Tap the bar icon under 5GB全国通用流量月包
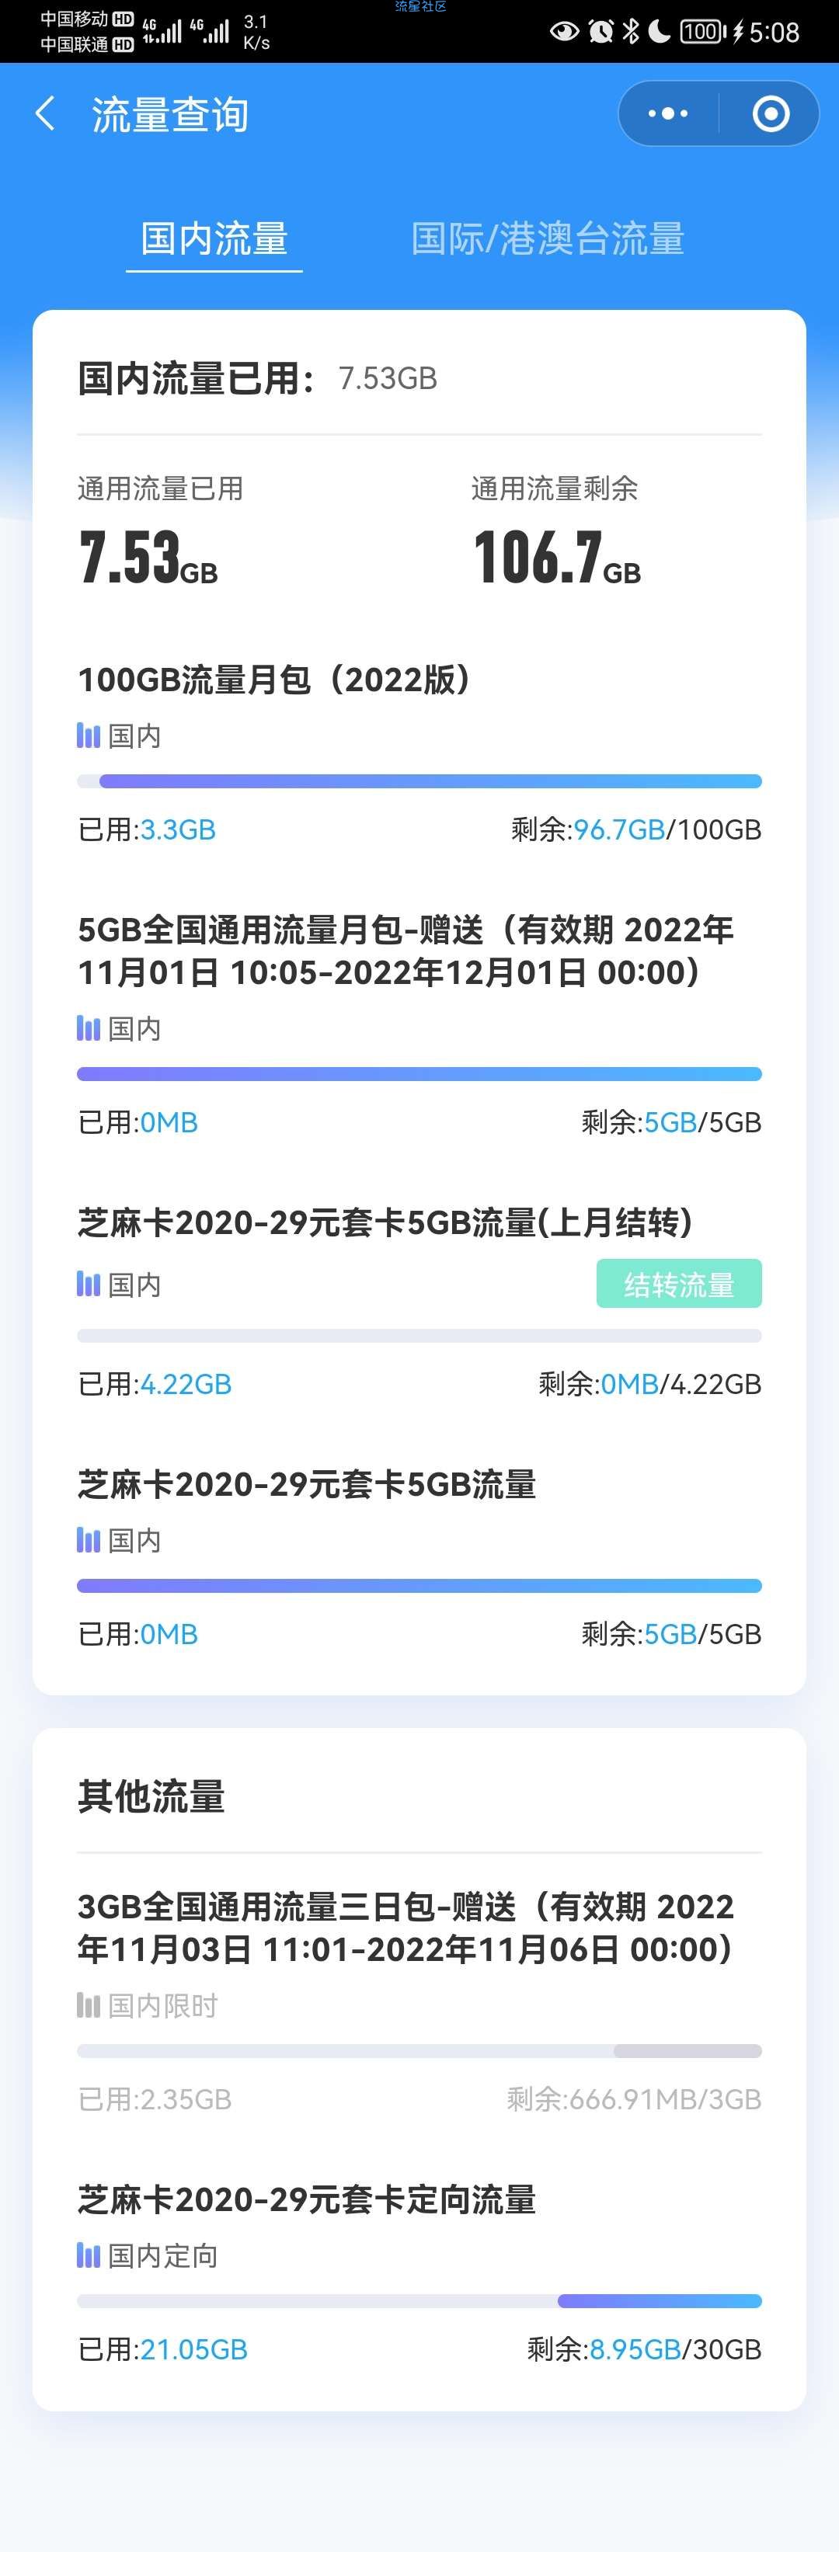The height and width of the screenshot is (2552, 839). point(88,1028)
